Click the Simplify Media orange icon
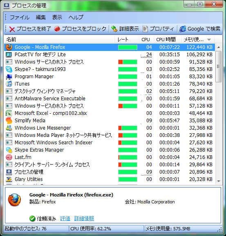Image resolution: width=226 pixels, height=236 pixels. 9,121
